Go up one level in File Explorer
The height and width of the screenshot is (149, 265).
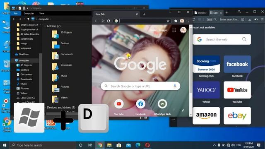[x=28, y=19]
